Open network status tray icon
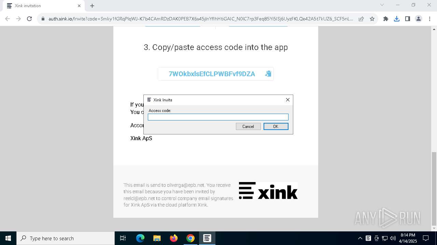This screenshot has height=245, width=437. [x=385, y=238]
